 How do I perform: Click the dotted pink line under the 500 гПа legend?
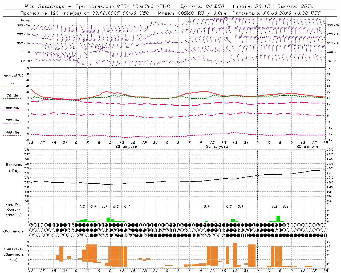[12, 135]
